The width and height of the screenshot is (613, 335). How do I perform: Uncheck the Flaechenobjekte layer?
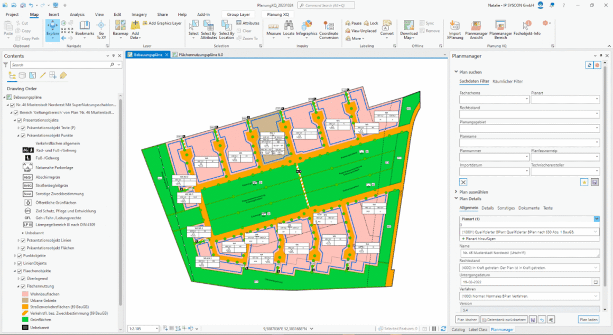coord(20,271)
